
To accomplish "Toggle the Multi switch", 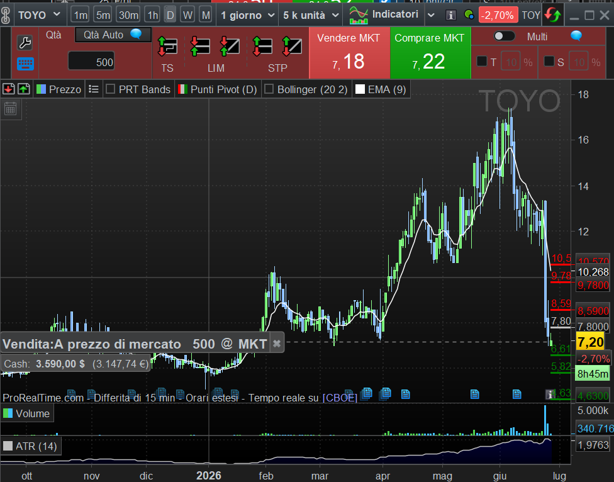I will 504,36.
